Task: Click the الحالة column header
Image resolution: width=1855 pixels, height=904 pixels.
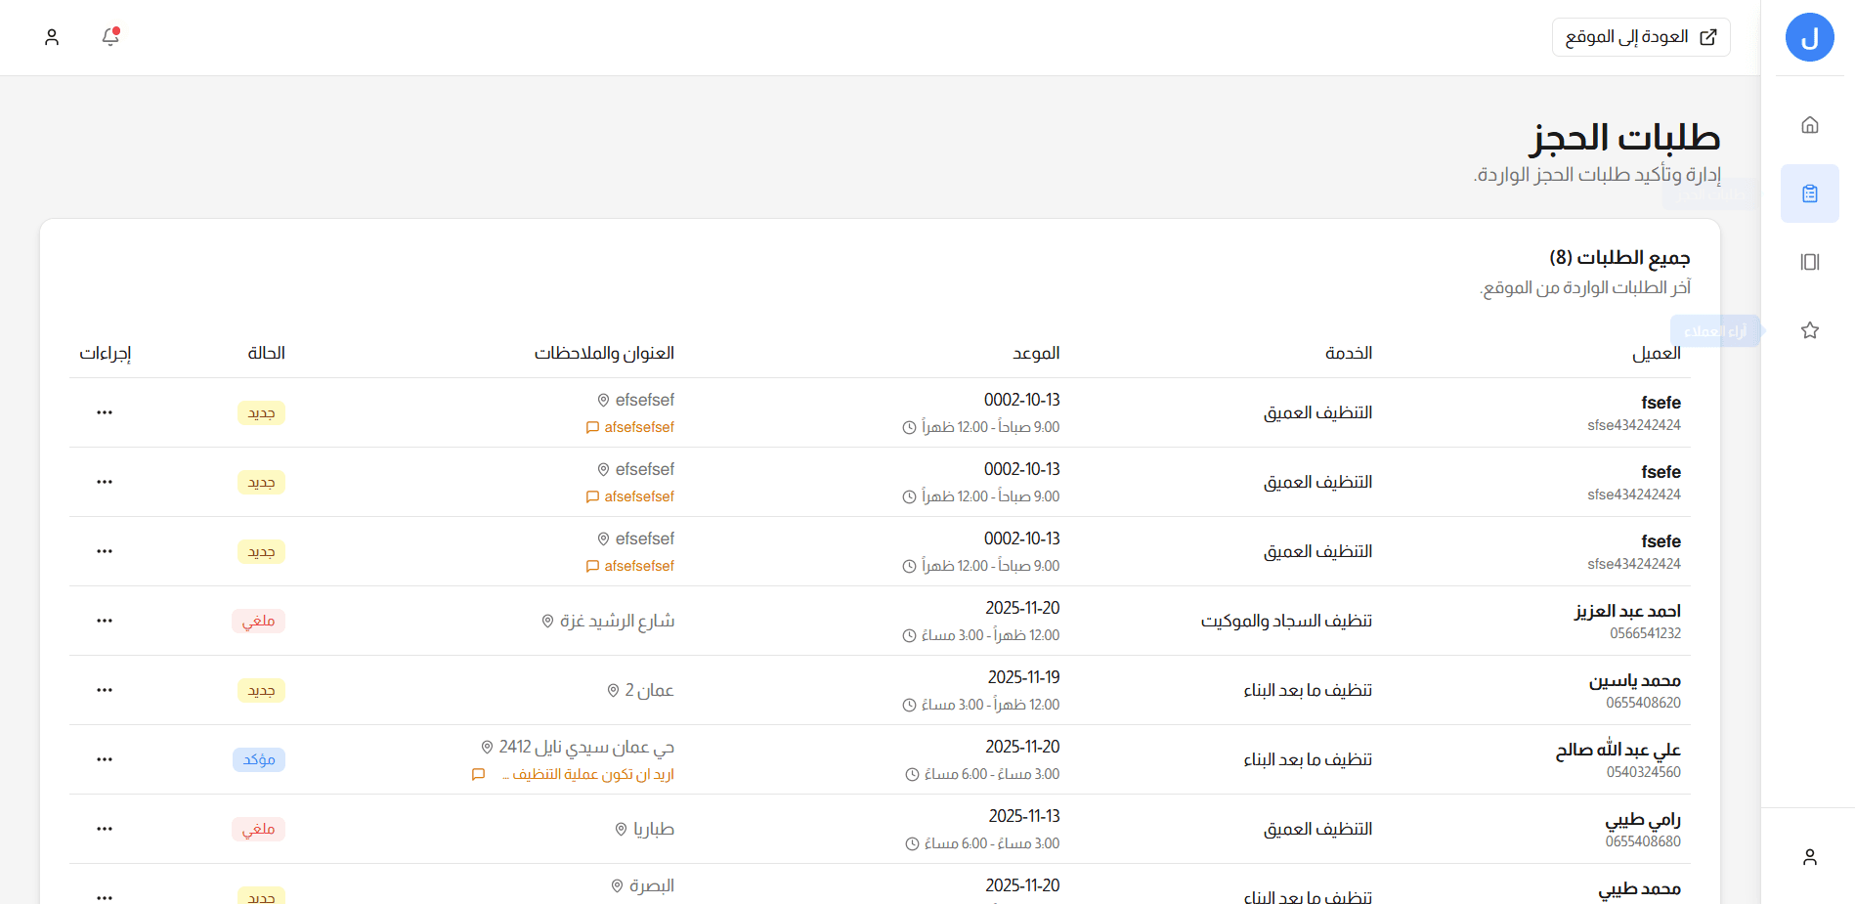Action: (266, 353)
